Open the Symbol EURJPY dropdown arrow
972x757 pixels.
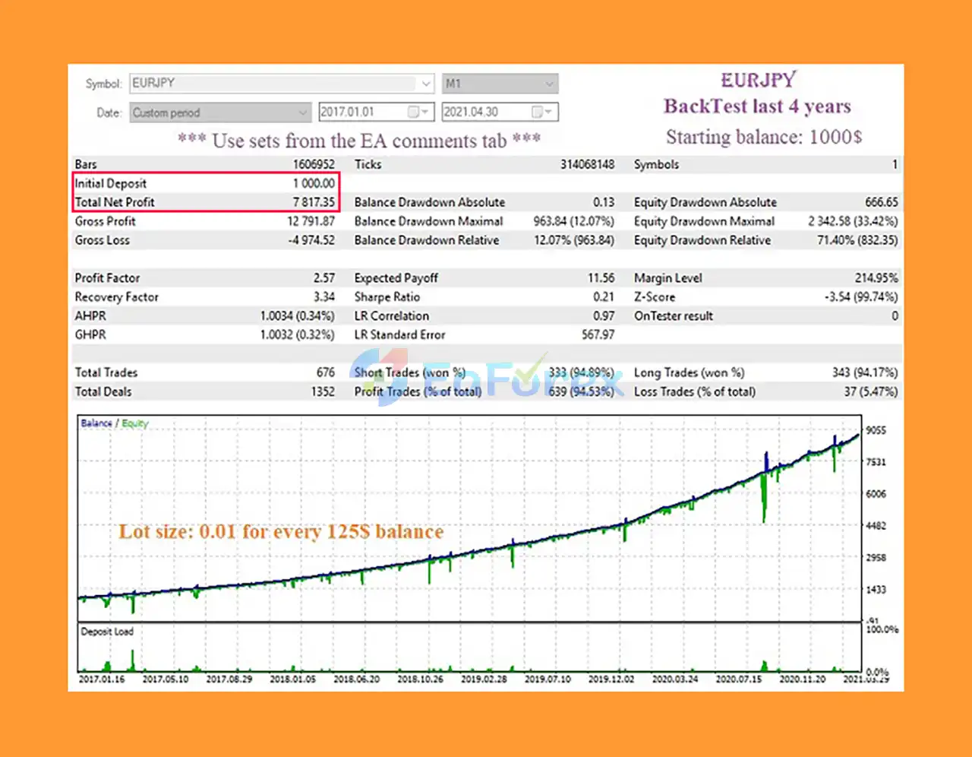[426, 84]
